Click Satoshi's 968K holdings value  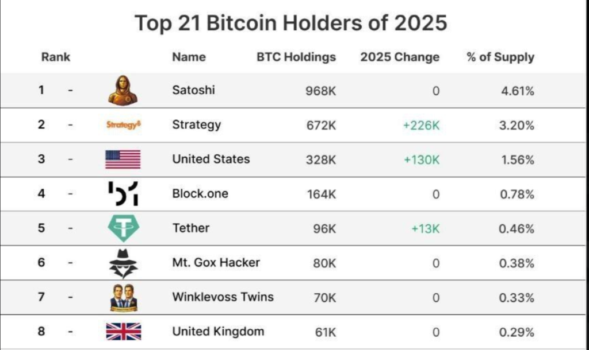pos(322,91)
